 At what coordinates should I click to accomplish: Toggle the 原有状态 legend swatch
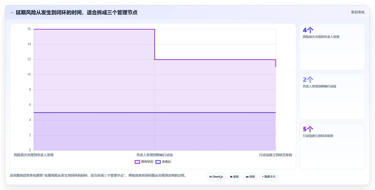(137, 162)
